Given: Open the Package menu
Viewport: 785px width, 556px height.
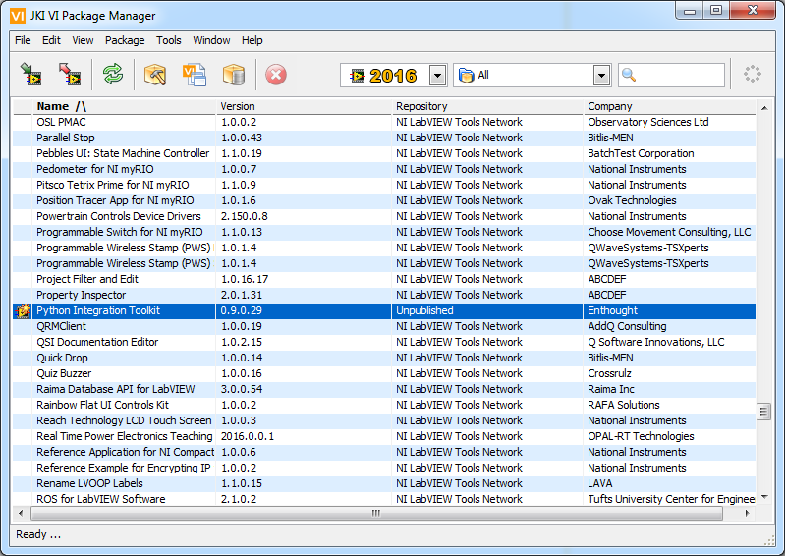Looking at the screenshot, I should click(x=125, y=40).
